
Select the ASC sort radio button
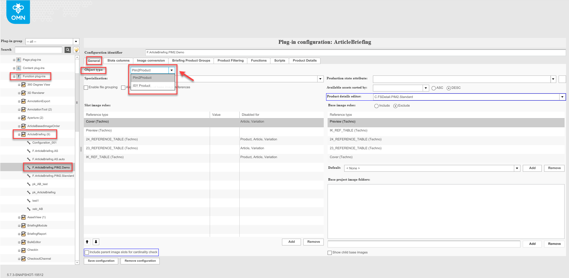[x=434, y=88]
